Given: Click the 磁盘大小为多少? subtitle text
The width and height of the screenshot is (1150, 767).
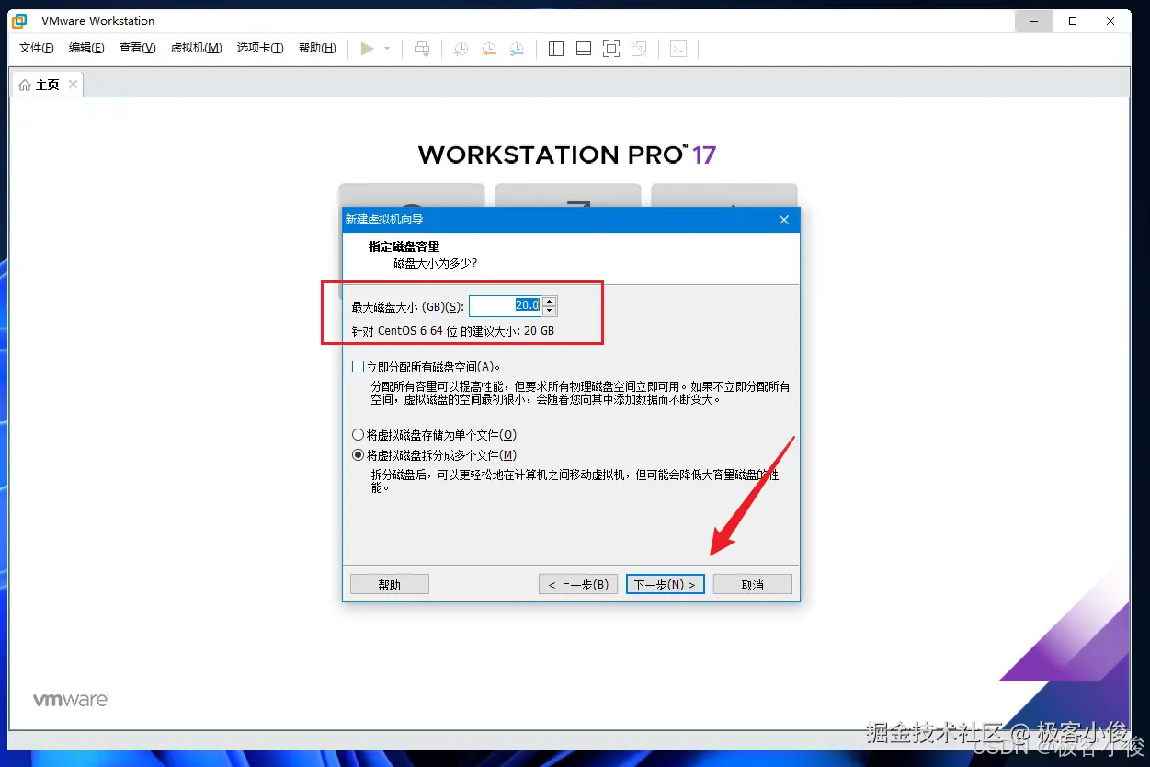Looking at the screenshot, I should [x=436, y=263].
